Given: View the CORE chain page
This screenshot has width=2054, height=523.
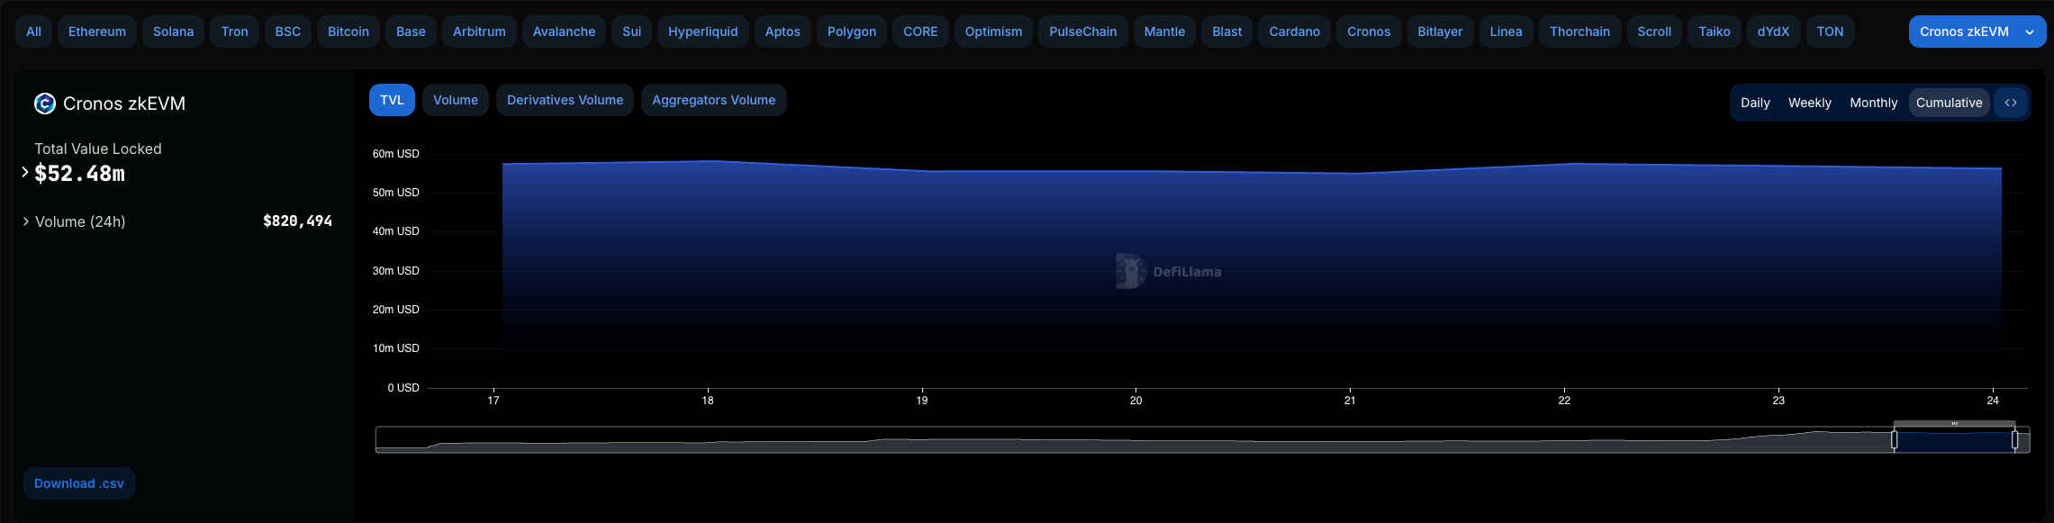Looking at the screenshot, I should click(x=920, y=32).
